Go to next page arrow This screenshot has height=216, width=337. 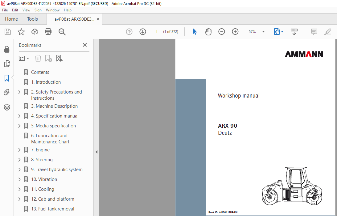142,32
